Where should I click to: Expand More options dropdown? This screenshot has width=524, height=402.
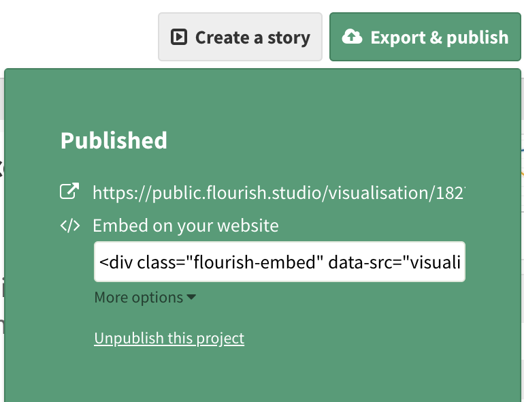point(145,297)
